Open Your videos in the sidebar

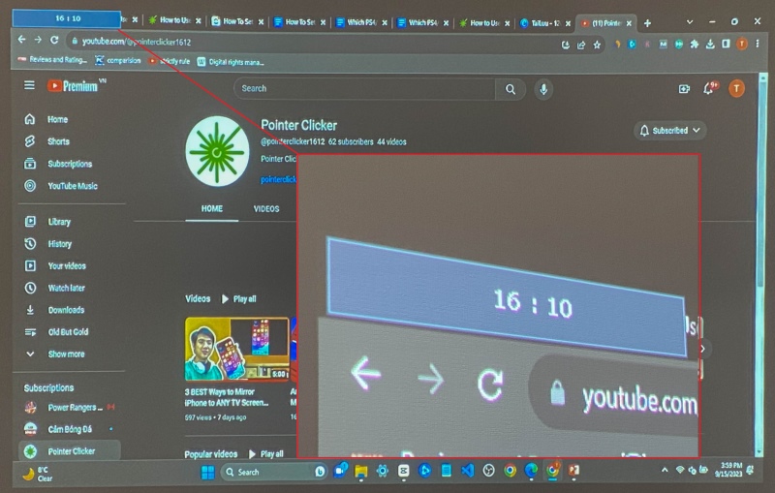tap(69, 265)
